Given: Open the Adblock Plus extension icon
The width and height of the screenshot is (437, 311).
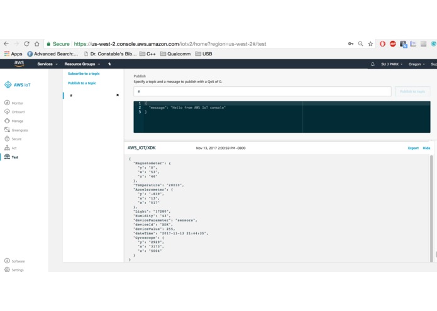Looking at the screenshot, I should [x=393, y=44].
